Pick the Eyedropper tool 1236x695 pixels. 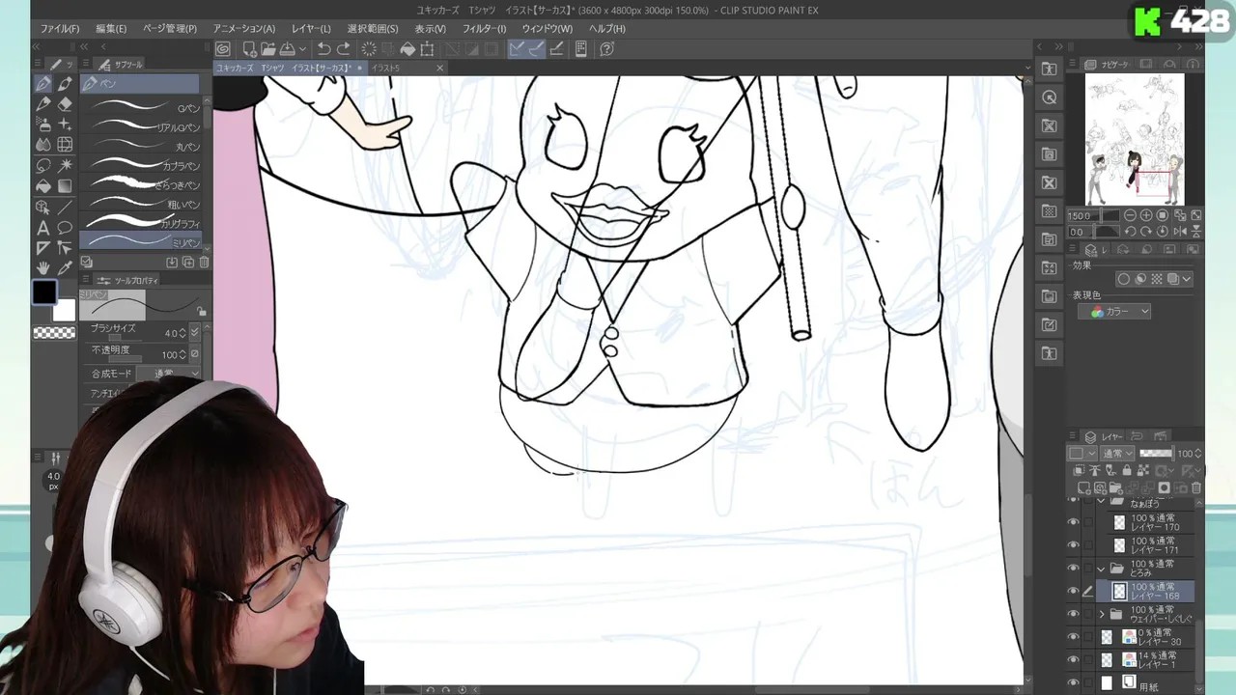coord(65,267)
